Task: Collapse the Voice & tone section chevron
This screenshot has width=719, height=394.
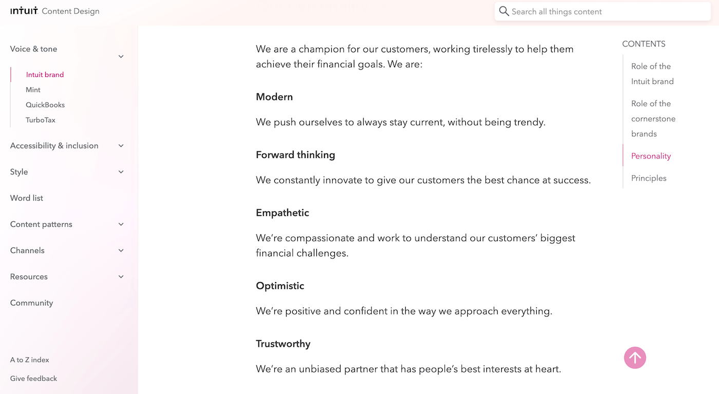Action: [121, 56]
